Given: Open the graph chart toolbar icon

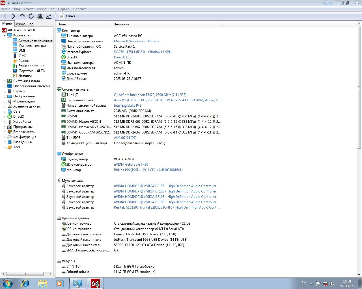Looking at the screenshot, I should (x=49, y=16).
